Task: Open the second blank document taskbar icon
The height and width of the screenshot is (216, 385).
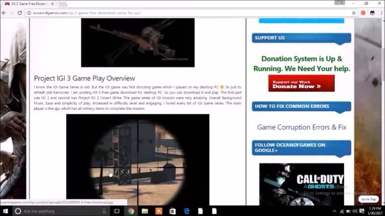Action: coord(214,211)
